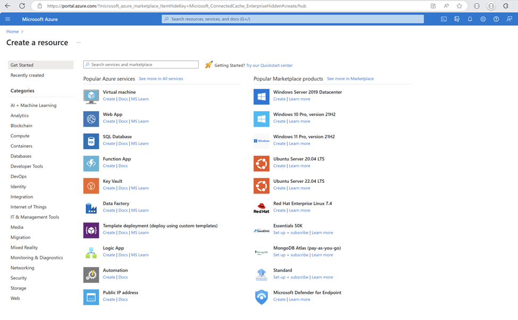Open the help question mark menu

[x=496, y=19]
